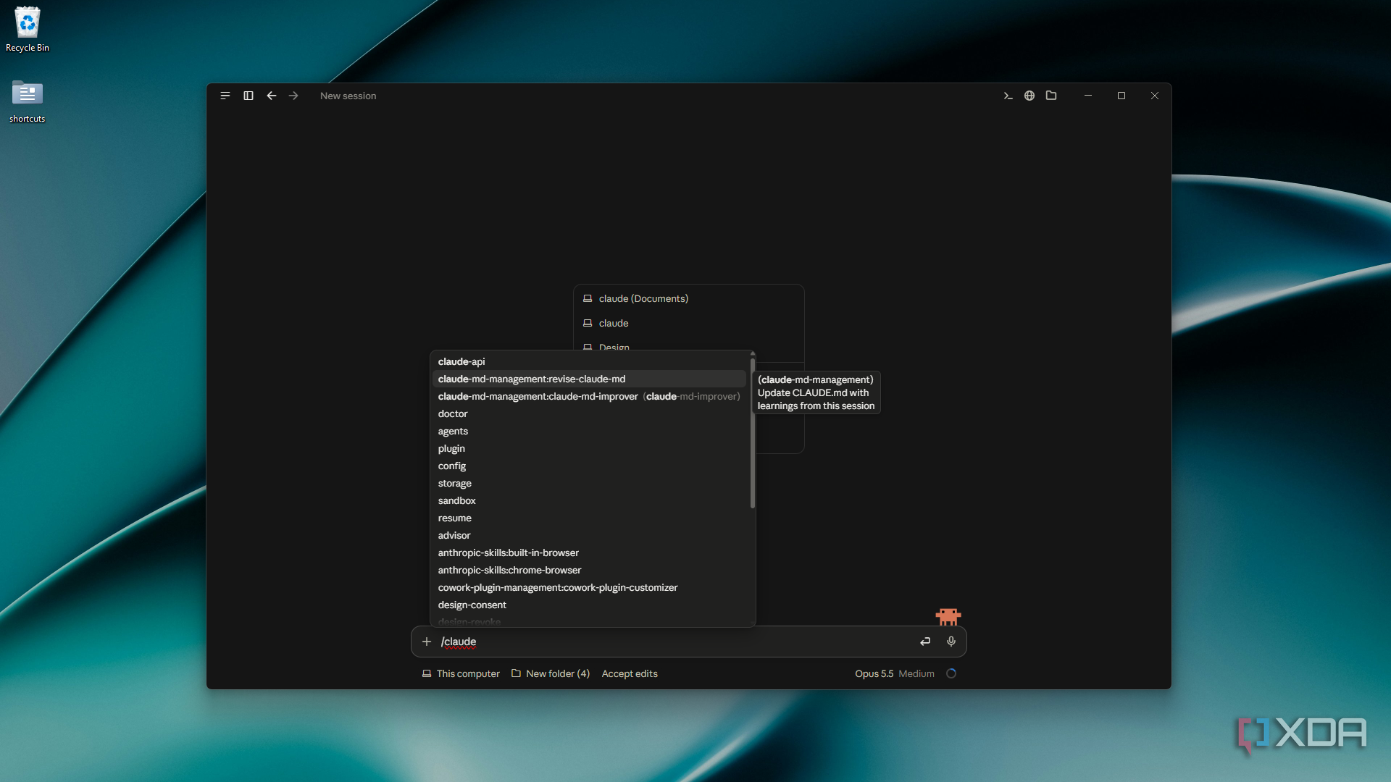
Task: Open the Recycle Bin desktop icon
Action: coord(28,30)
